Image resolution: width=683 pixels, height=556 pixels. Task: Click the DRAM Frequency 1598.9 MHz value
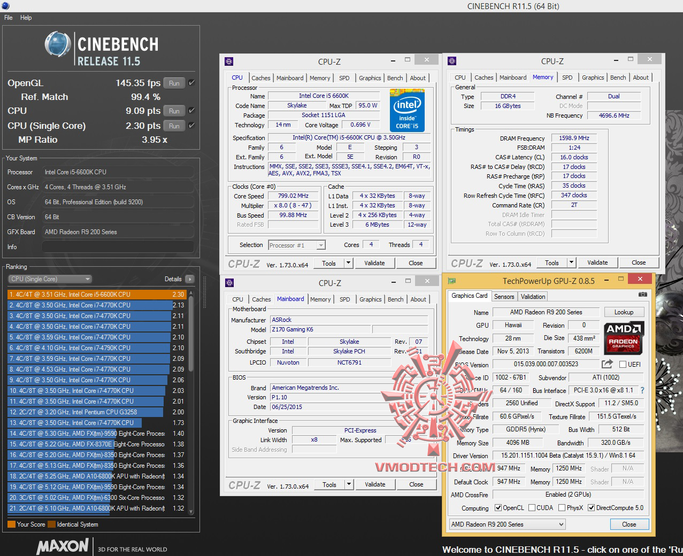point(574,138)
